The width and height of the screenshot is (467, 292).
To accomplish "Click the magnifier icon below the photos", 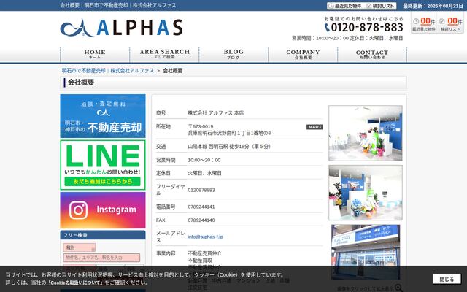I will click(x=398, y=288).
